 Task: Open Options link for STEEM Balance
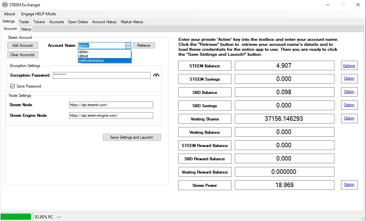point(349,66)
